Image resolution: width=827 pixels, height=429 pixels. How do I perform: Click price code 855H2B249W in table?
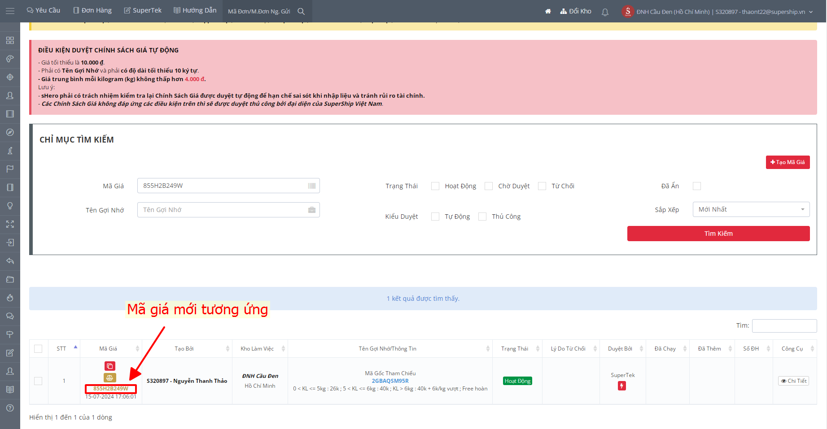click(111, 389)
